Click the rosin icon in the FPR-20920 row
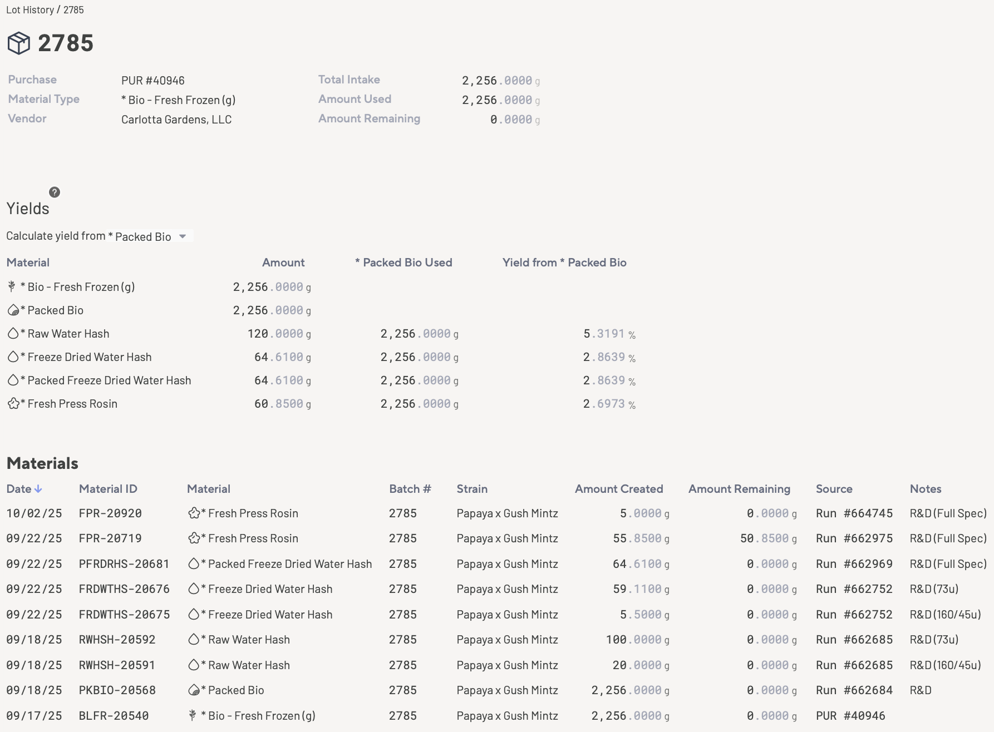This screenshot has width=994, height=732. [x=194, y=513]
